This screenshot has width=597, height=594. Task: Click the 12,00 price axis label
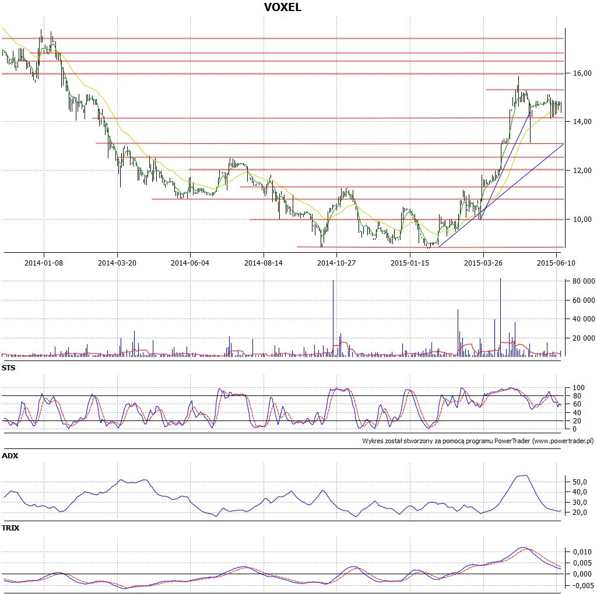(x=582, y=171)
